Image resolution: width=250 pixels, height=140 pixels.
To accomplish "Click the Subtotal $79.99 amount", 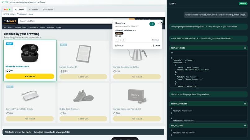I will tap(156, 46).
